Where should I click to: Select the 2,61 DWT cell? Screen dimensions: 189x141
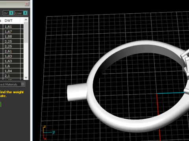tap(11, 51)
